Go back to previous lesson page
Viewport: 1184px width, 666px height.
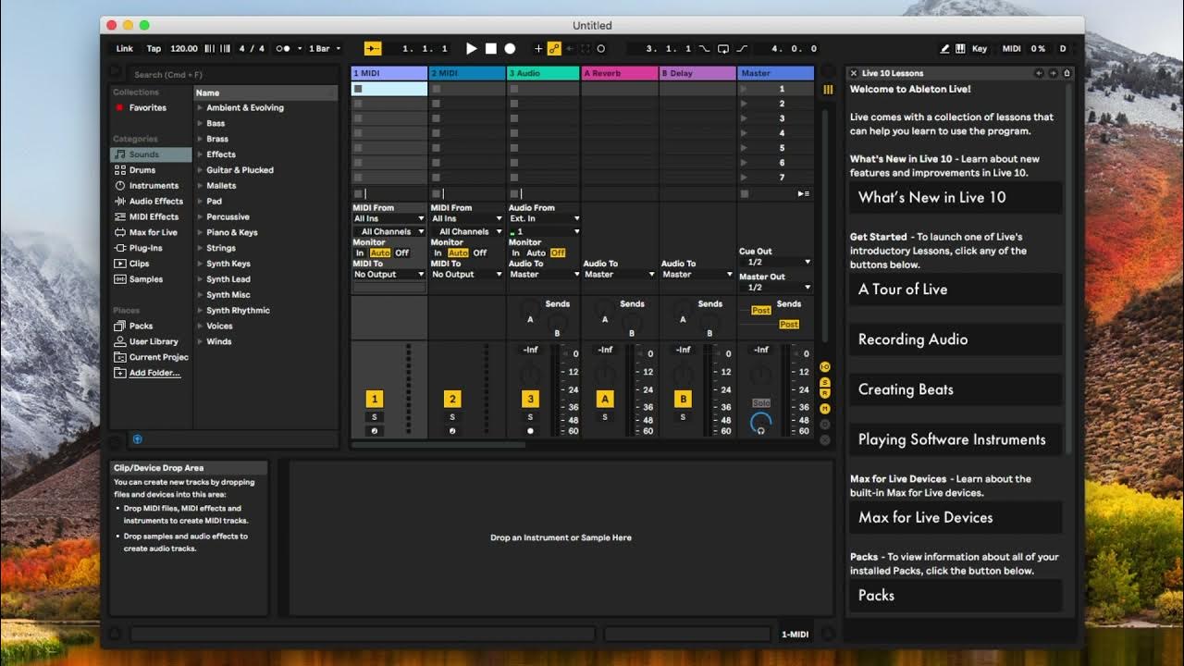point(1039,73)
